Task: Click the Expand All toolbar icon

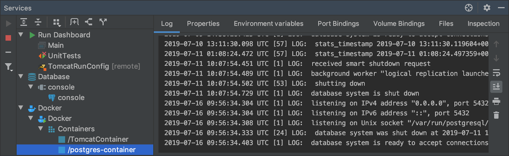Action: pos(24,22)
